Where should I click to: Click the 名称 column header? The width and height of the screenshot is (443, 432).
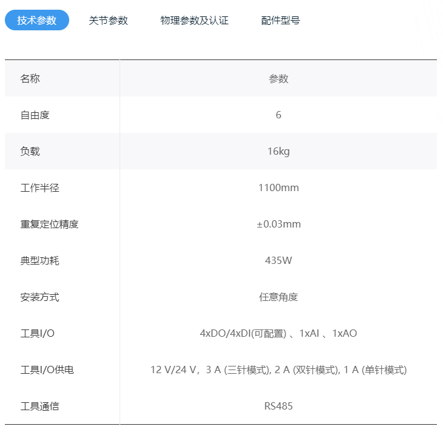coord(30,78)
